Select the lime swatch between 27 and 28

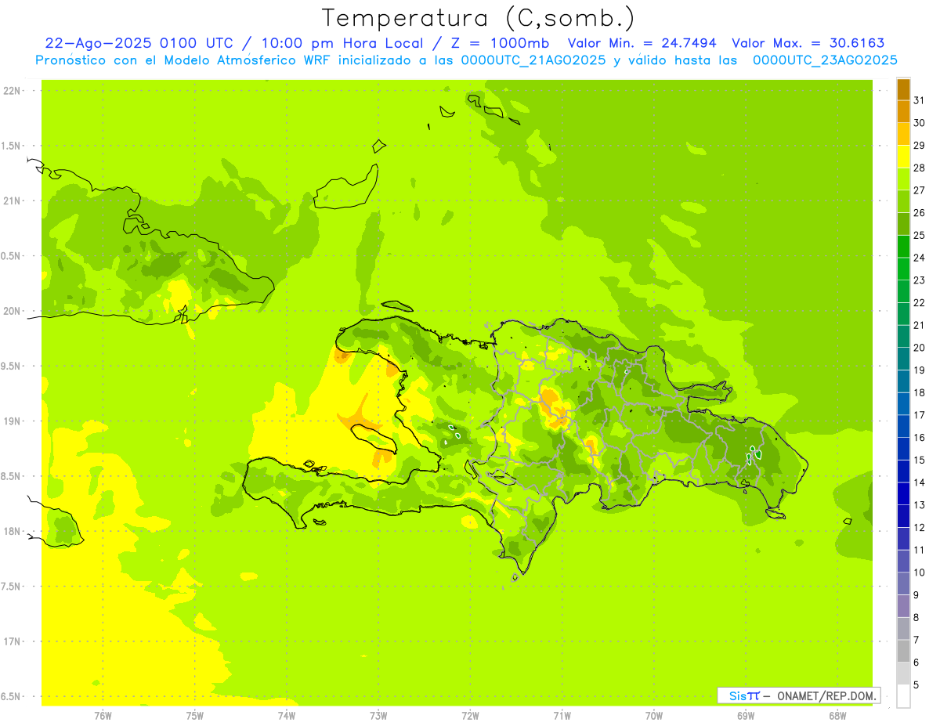[903, 179]
